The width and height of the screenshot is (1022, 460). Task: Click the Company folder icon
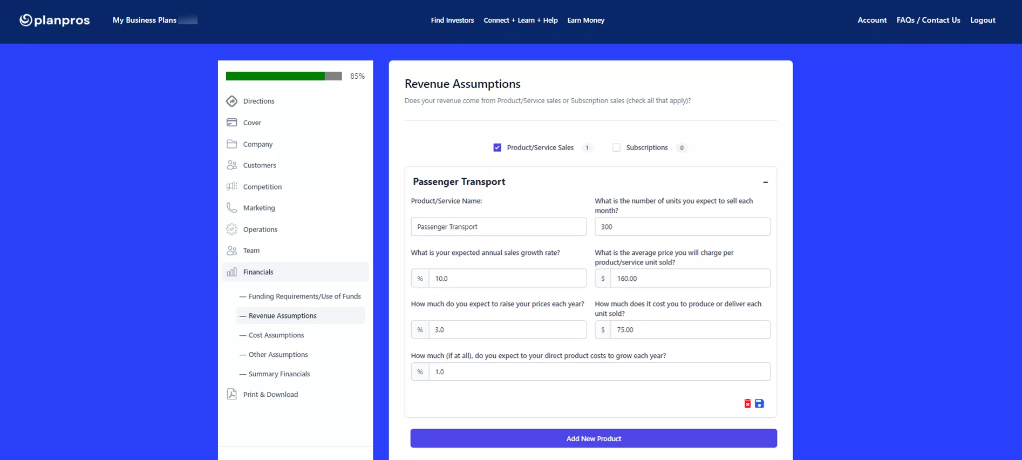point(231,144)
